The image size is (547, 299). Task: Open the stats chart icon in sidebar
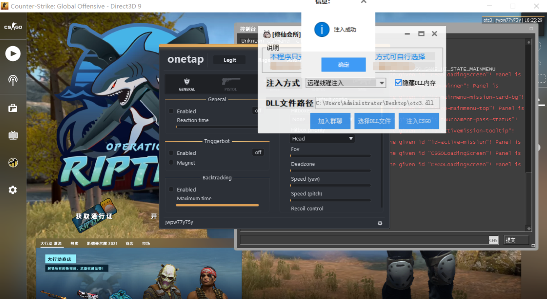tap(13, 163)
